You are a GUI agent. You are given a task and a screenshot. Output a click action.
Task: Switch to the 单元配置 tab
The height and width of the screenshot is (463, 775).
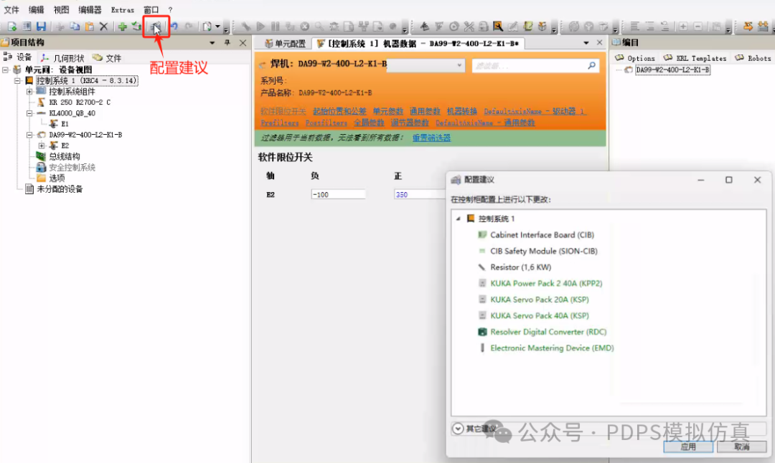285,44
